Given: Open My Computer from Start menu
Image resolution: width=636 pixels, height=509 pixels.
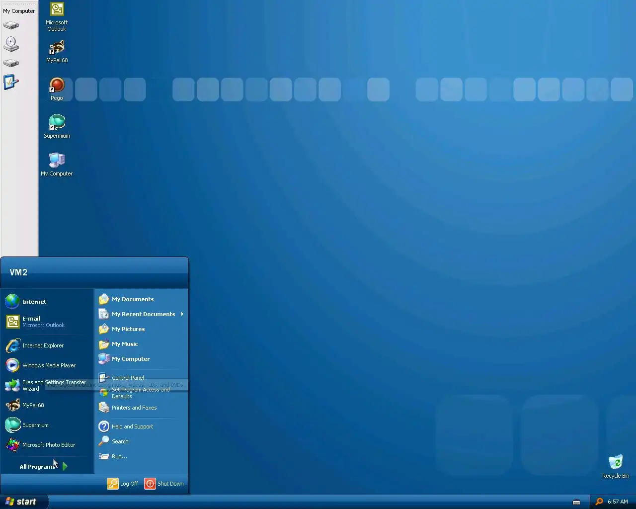Looking at the screenshot, I should click(x=141, y=359).
